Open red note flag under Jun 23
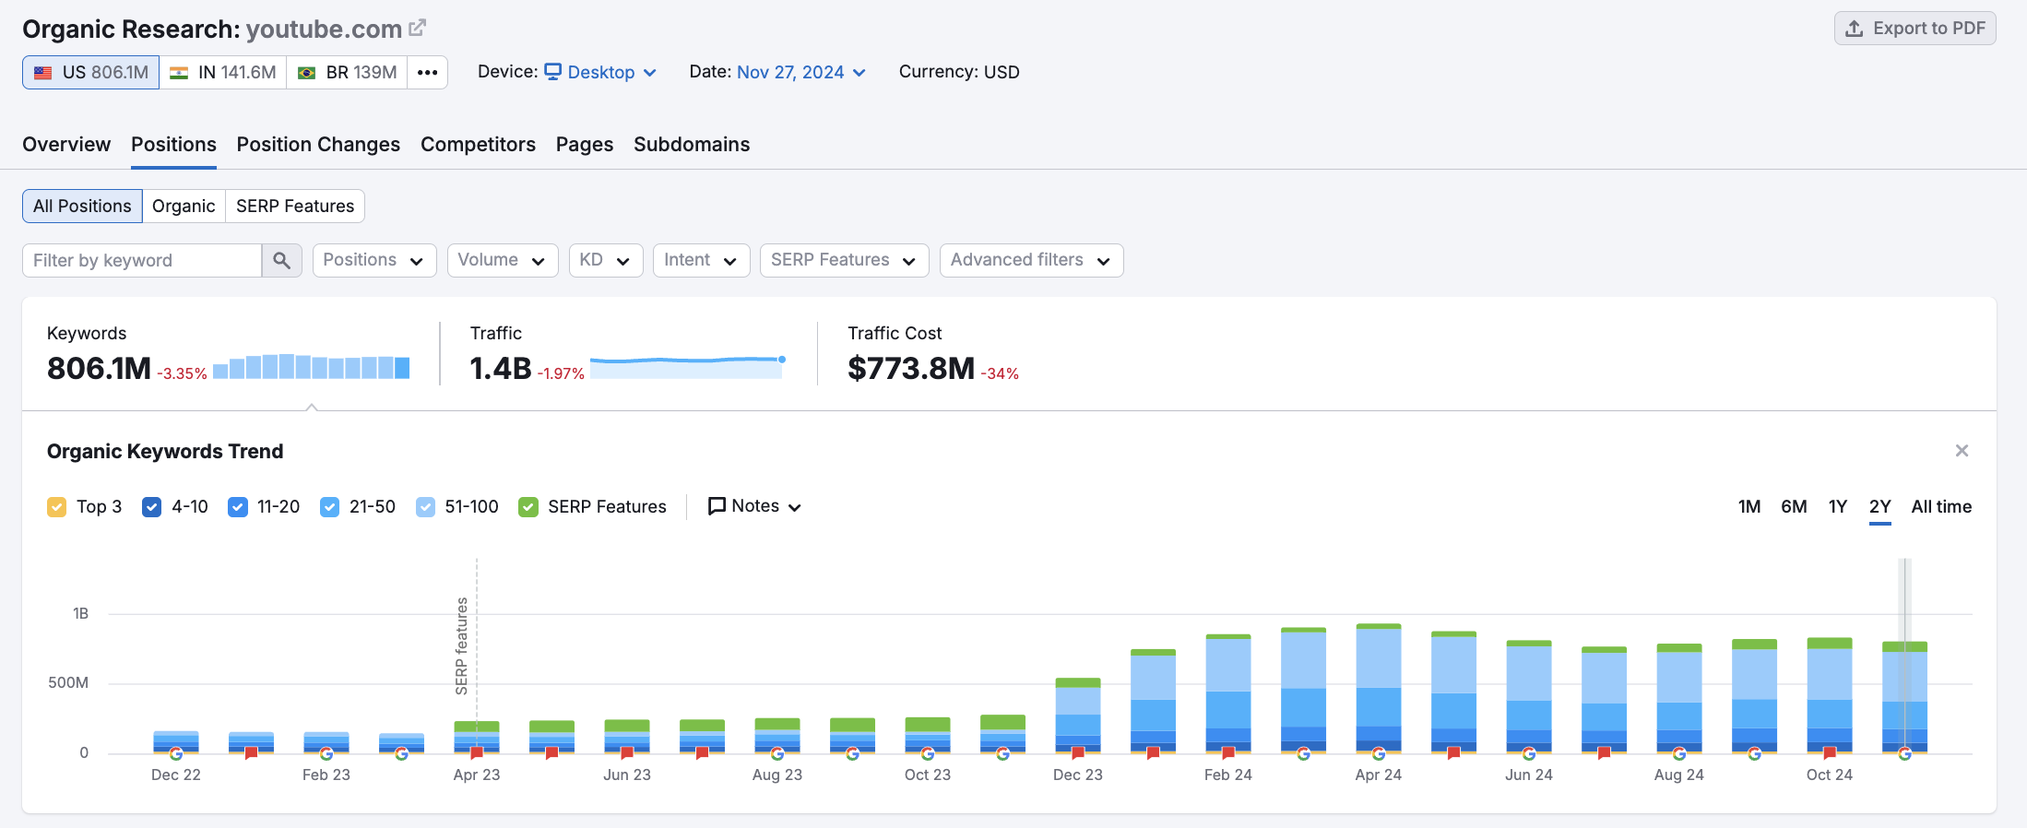 coord(627,753)
